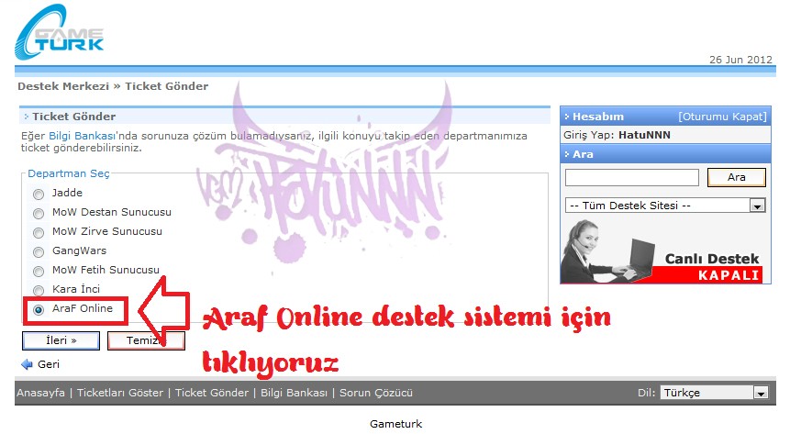Click the GameTurk logo
This screenshot has height=434, width=801.
tap(60, 33)
